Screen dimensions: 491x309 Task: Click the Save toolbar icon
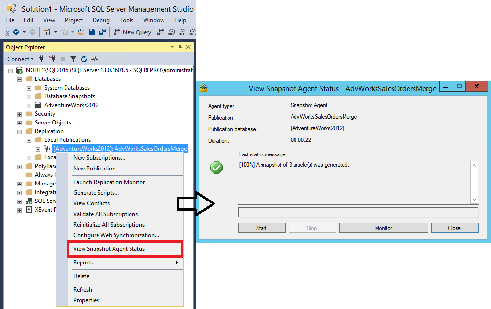point(92,31)
